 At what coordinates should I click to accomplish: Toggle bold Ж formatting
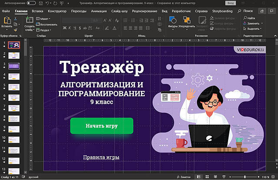click(x=65, y=28)
